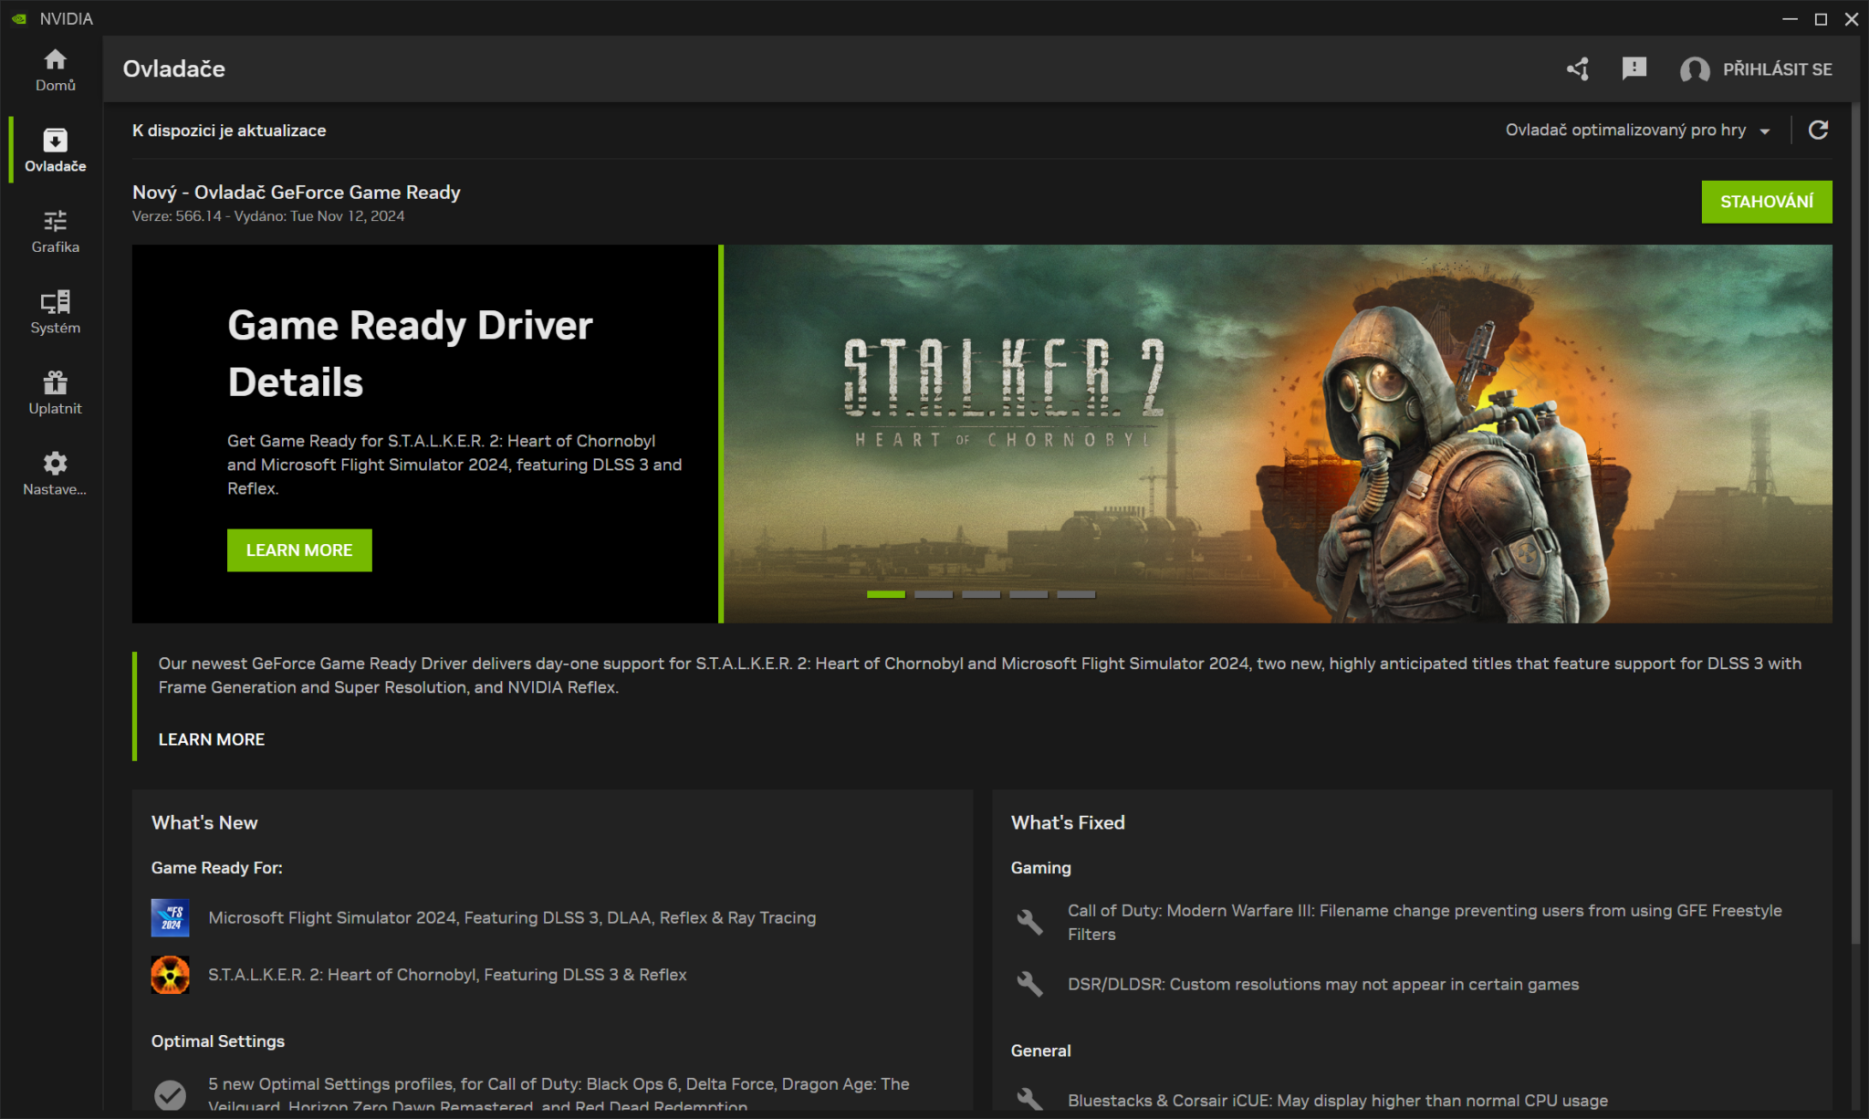Select the first carousel slide indicator
1869x1119 pixels.
click(885, 594)
